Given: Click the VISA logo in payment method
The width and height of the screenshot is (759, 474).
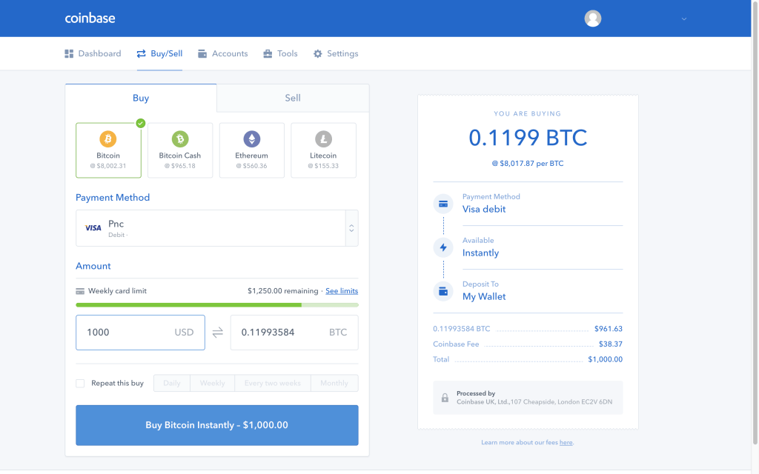Looking at the screenshot, I should pos(93,228).
